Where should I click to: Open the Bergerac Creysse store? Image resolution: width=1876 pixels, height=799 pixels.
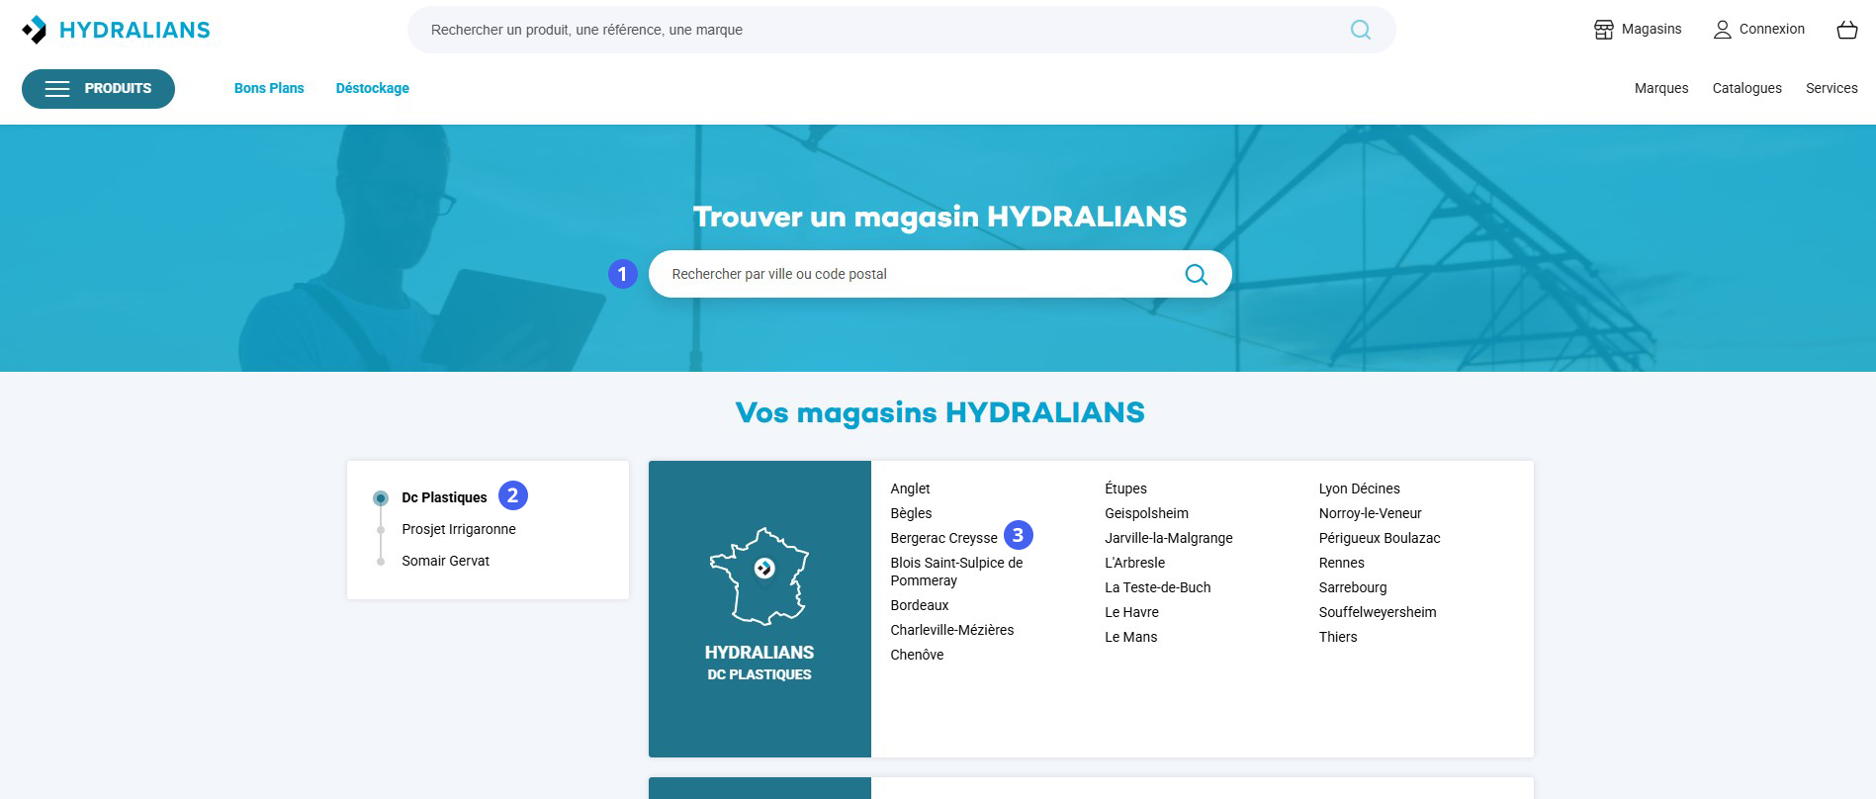943,538
